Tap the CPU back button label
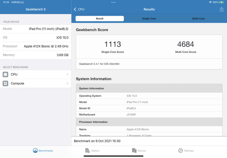 pyautogui.click(x=81, y=9)
